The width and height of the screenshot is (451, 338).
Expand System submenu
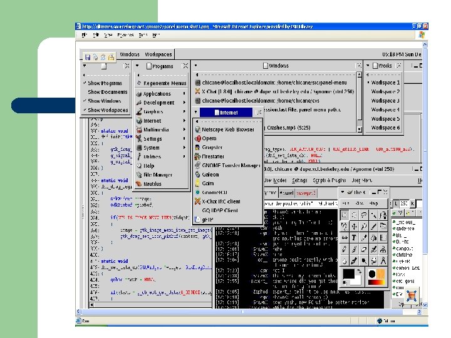click(161, 148)
